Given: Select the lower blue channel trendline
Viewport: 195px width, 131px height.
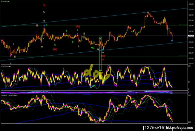Looking at the screenshot, I should point(94,51).
